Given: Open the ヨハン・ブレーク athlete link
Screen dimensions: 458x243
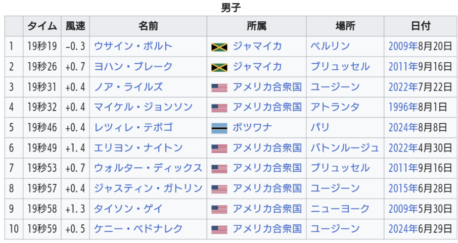Looking at the screenshot, I should 133,67.
